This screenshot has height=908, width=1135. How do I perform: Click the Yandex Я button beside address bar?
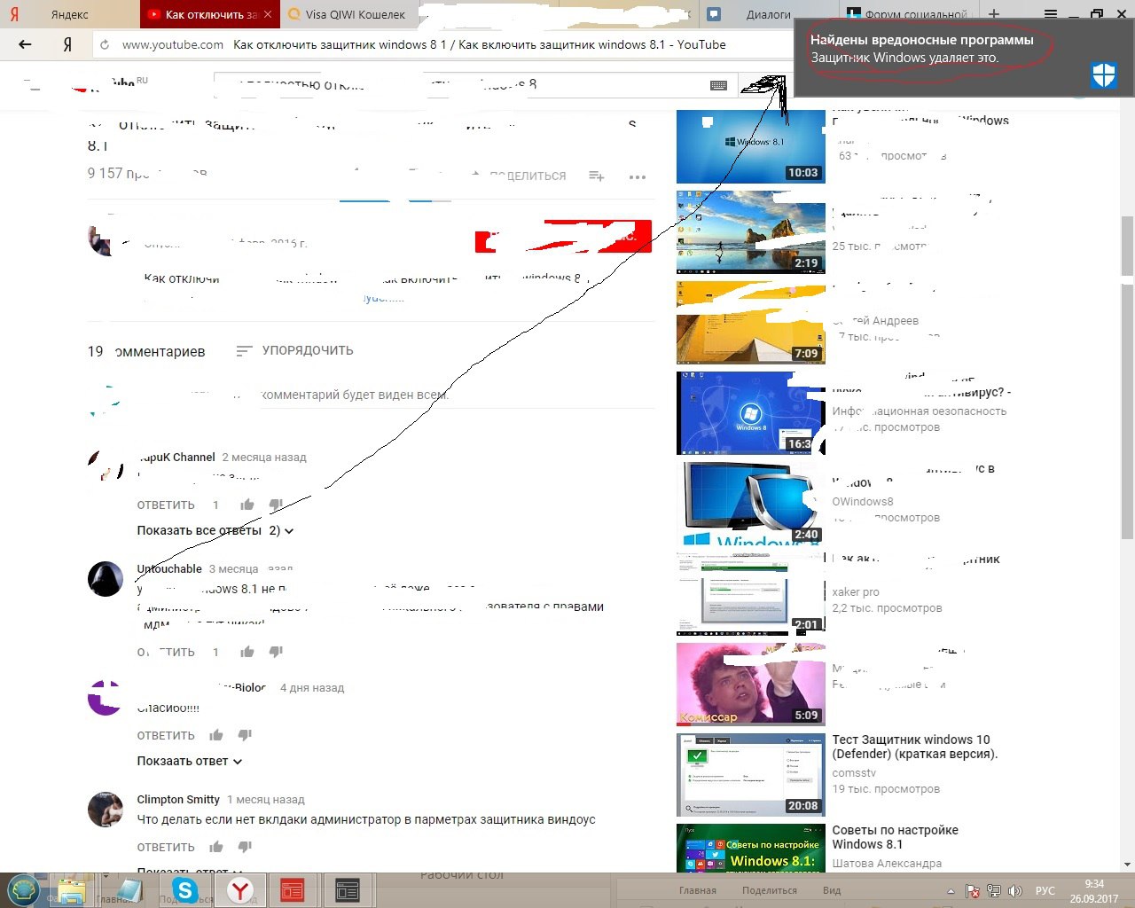pos(67,44)
